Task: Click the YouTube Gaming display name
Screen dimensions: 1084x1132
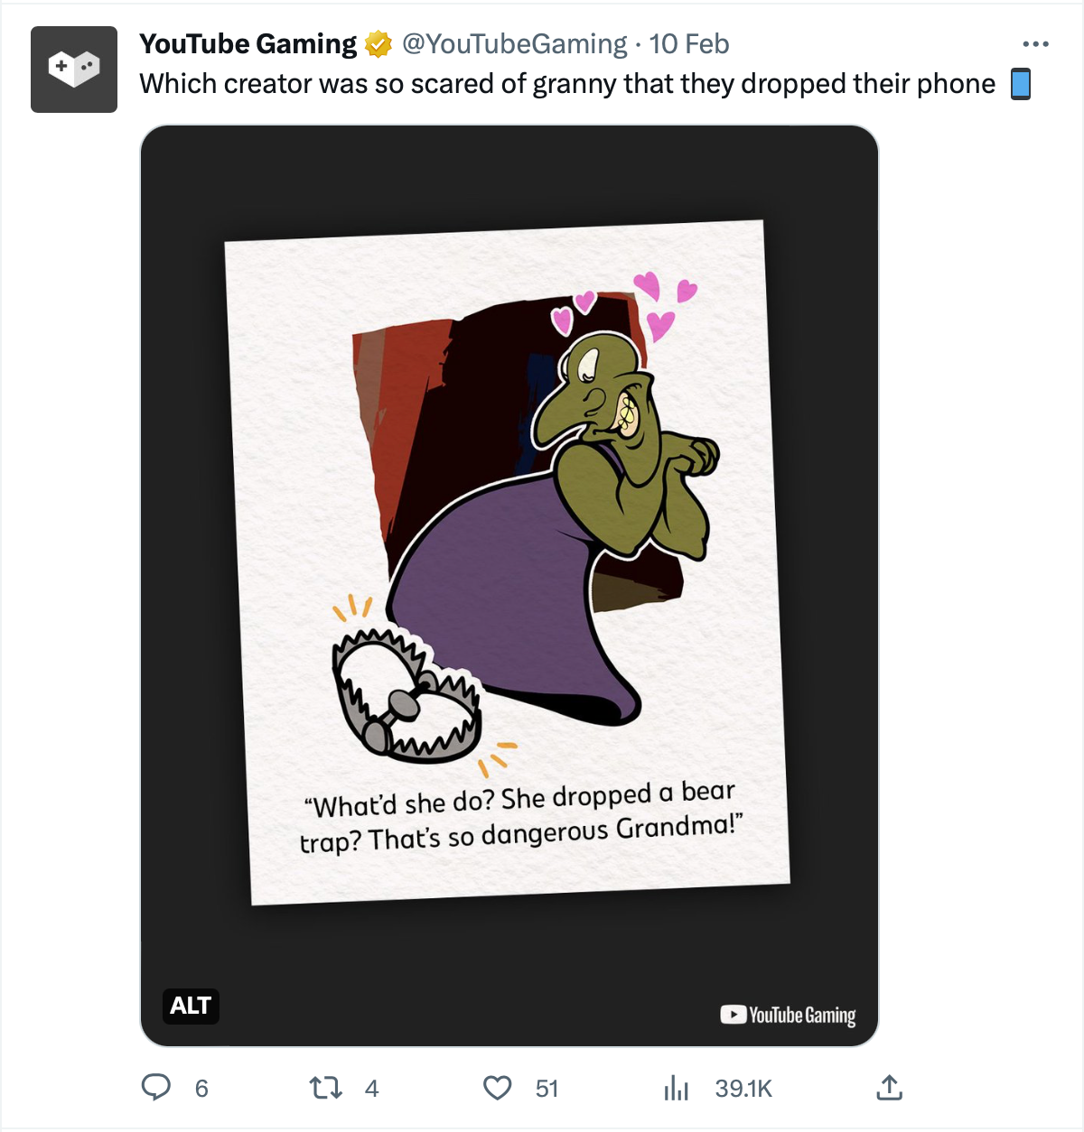Action: coord(248,44)
